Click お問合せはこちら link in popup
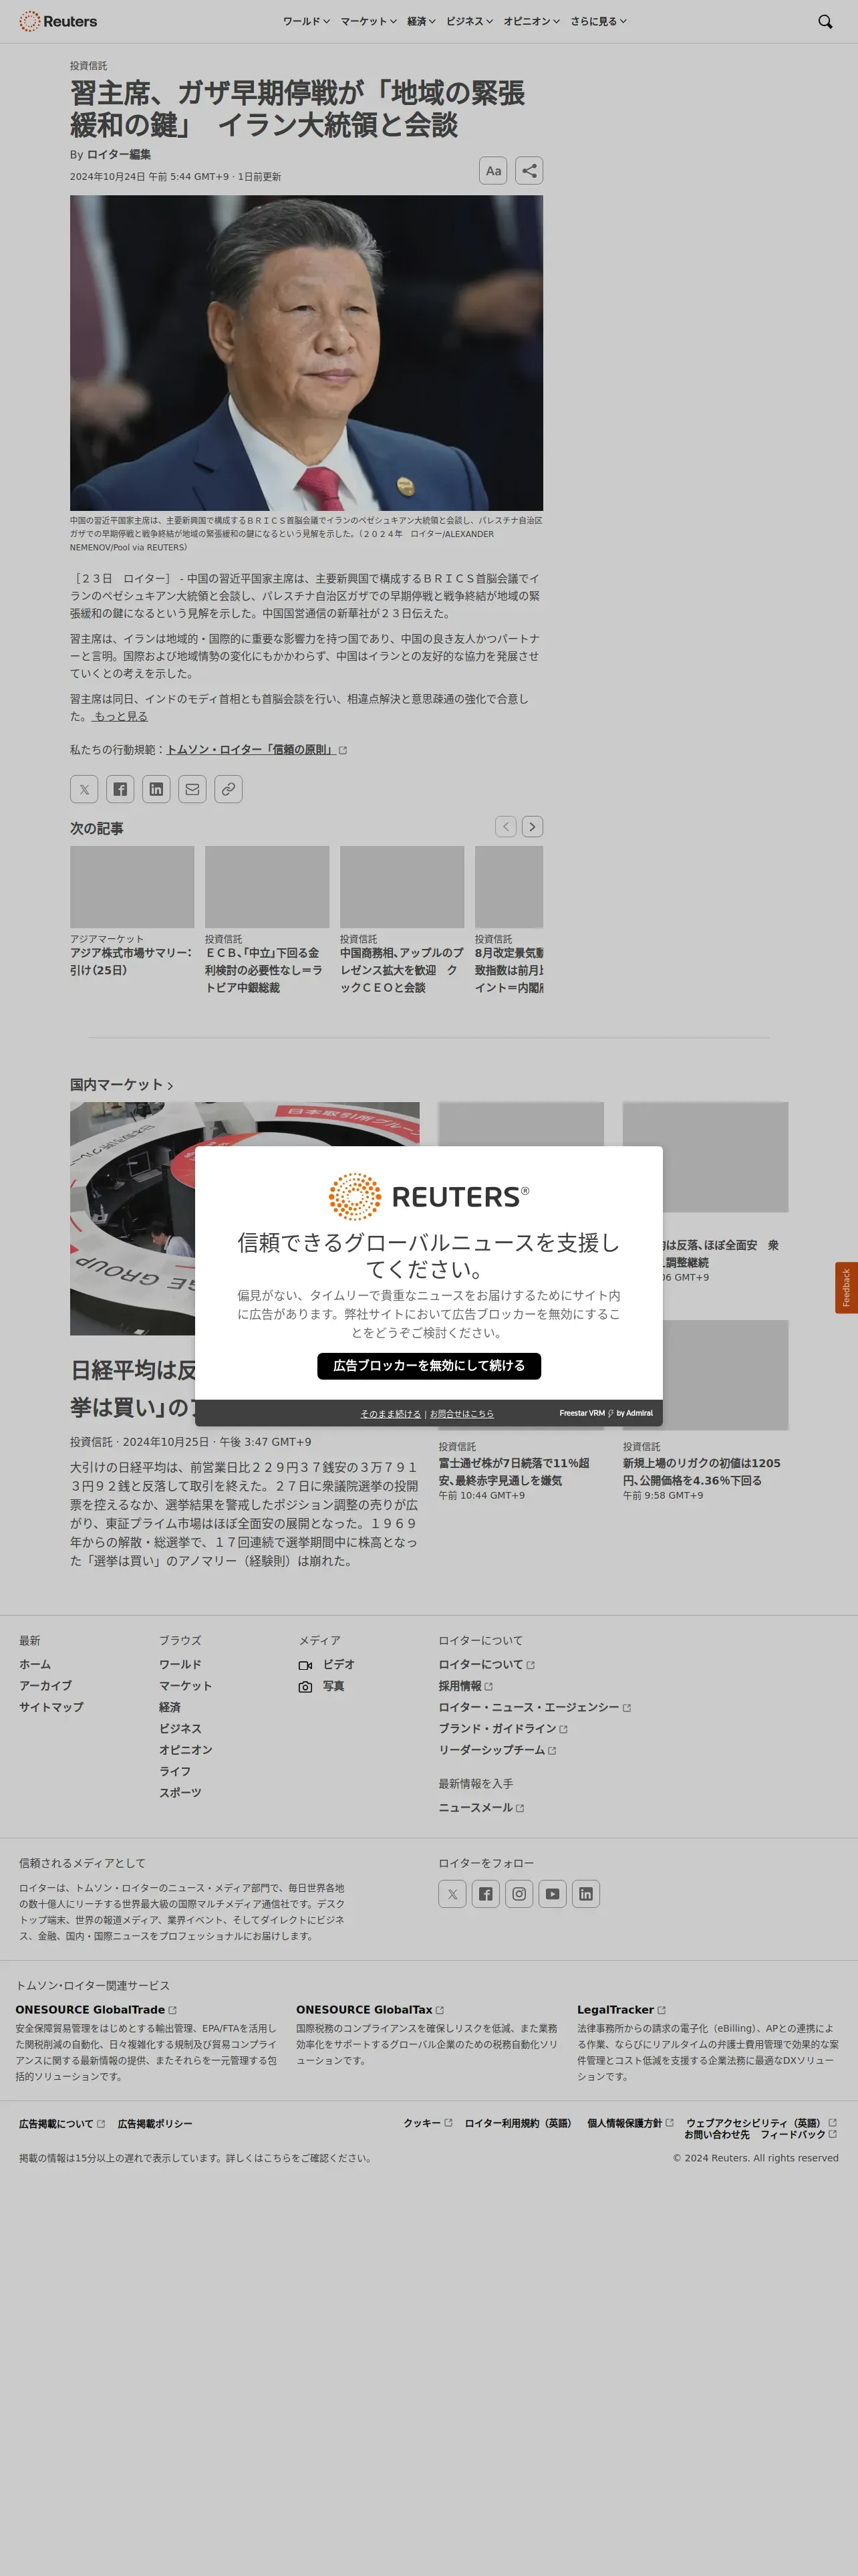Viewport: 858px width, 2576px height. (x=462, y=1413)
